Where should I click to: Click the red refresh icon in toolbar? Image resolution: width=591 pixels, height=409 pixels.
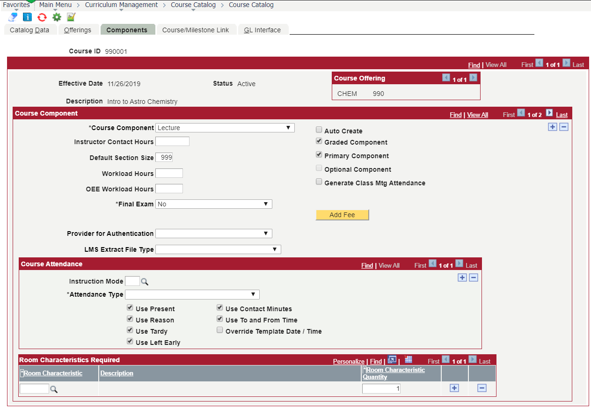[x=42, y=17]
